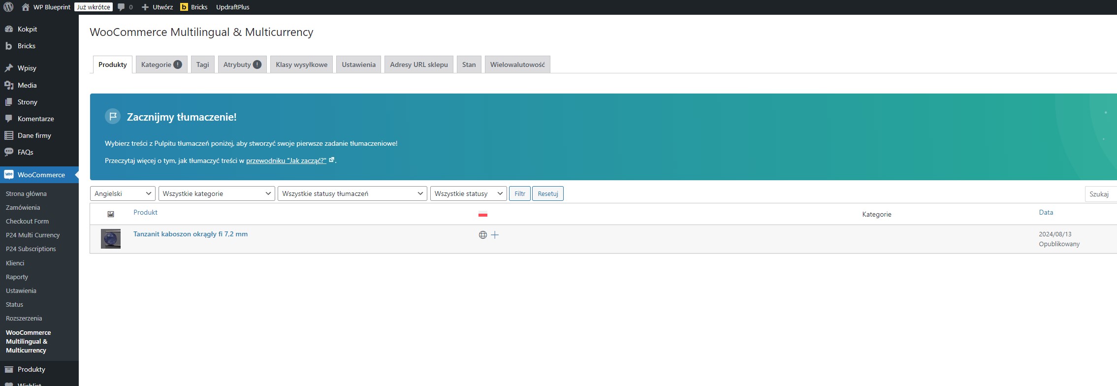The width and height of the screenshot is (1117, 386).
Task: Click the image column header icon
Action: (x=111, y=214)
